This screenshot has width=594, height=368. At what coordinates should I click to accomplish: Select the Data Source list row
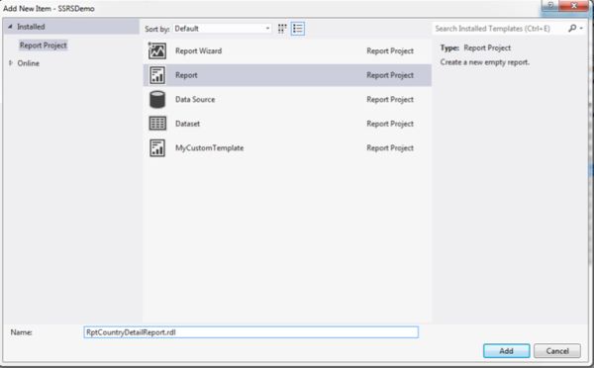tap(287, 99)
